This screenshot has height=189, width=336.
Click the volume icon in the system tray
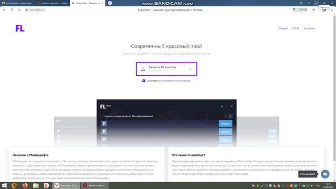pyautogui.click(x=312, y=185)
